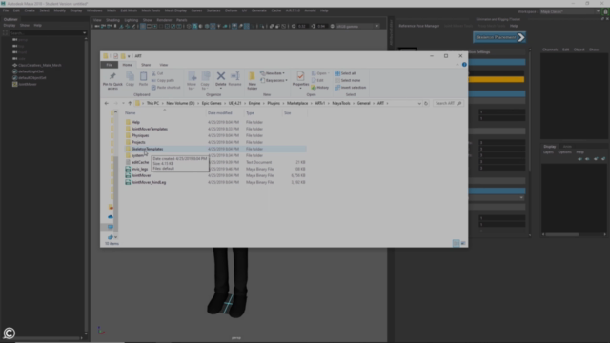Expand address bar history dropdown

click(x=419, y=104)
